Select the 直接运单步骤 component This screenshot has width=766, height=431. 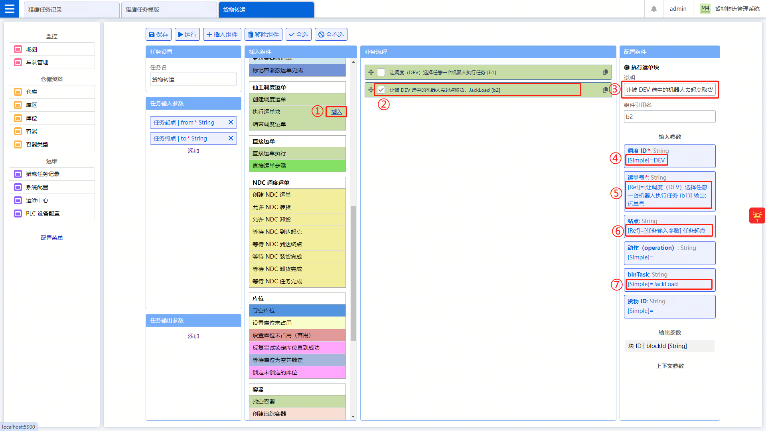297,166
